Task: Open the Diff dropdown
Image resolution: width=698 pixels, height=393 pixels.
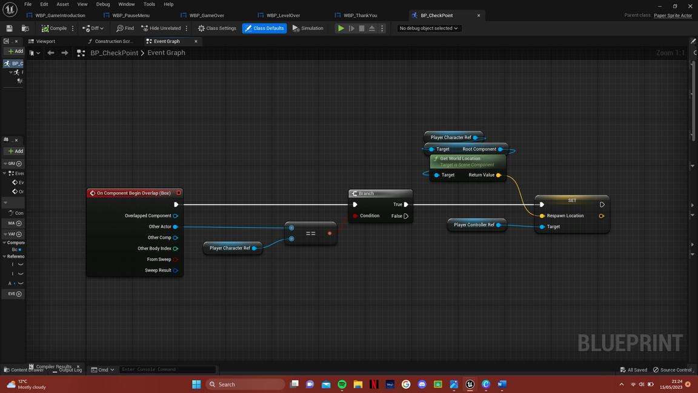Action: tap(93, 28)
